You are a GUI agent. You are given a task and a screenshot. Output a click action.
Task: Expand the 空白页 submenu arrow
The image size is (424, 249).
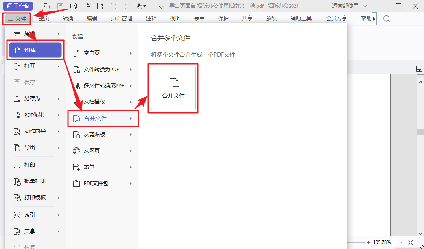click(131, 53)
